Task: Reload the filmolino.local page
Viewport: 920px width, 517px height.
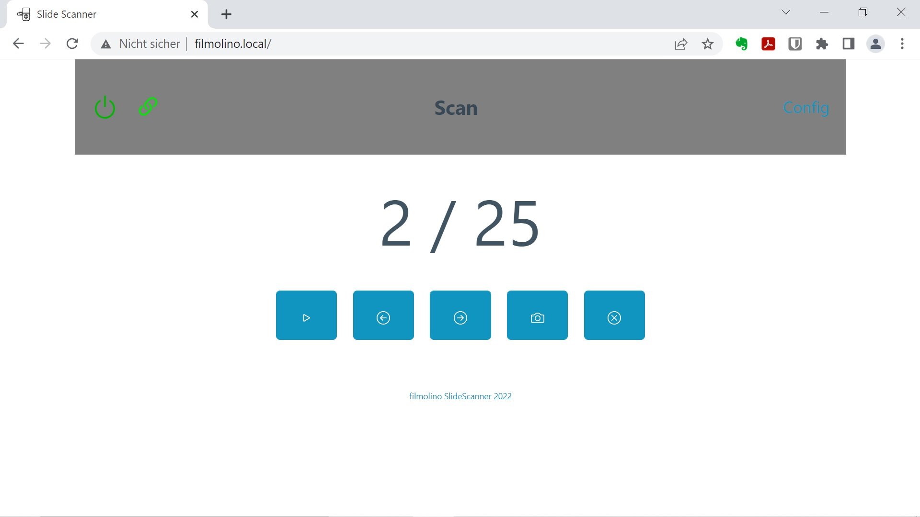Action: [x=72, y=44]
